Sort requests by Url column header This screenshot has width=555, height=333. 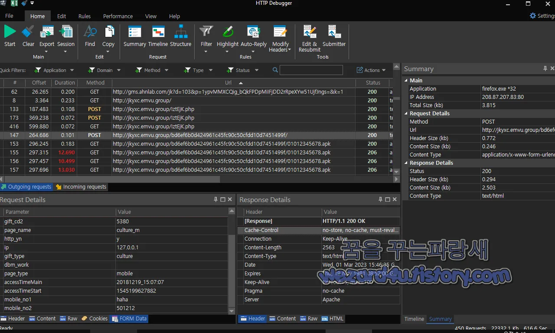(234, 82)
